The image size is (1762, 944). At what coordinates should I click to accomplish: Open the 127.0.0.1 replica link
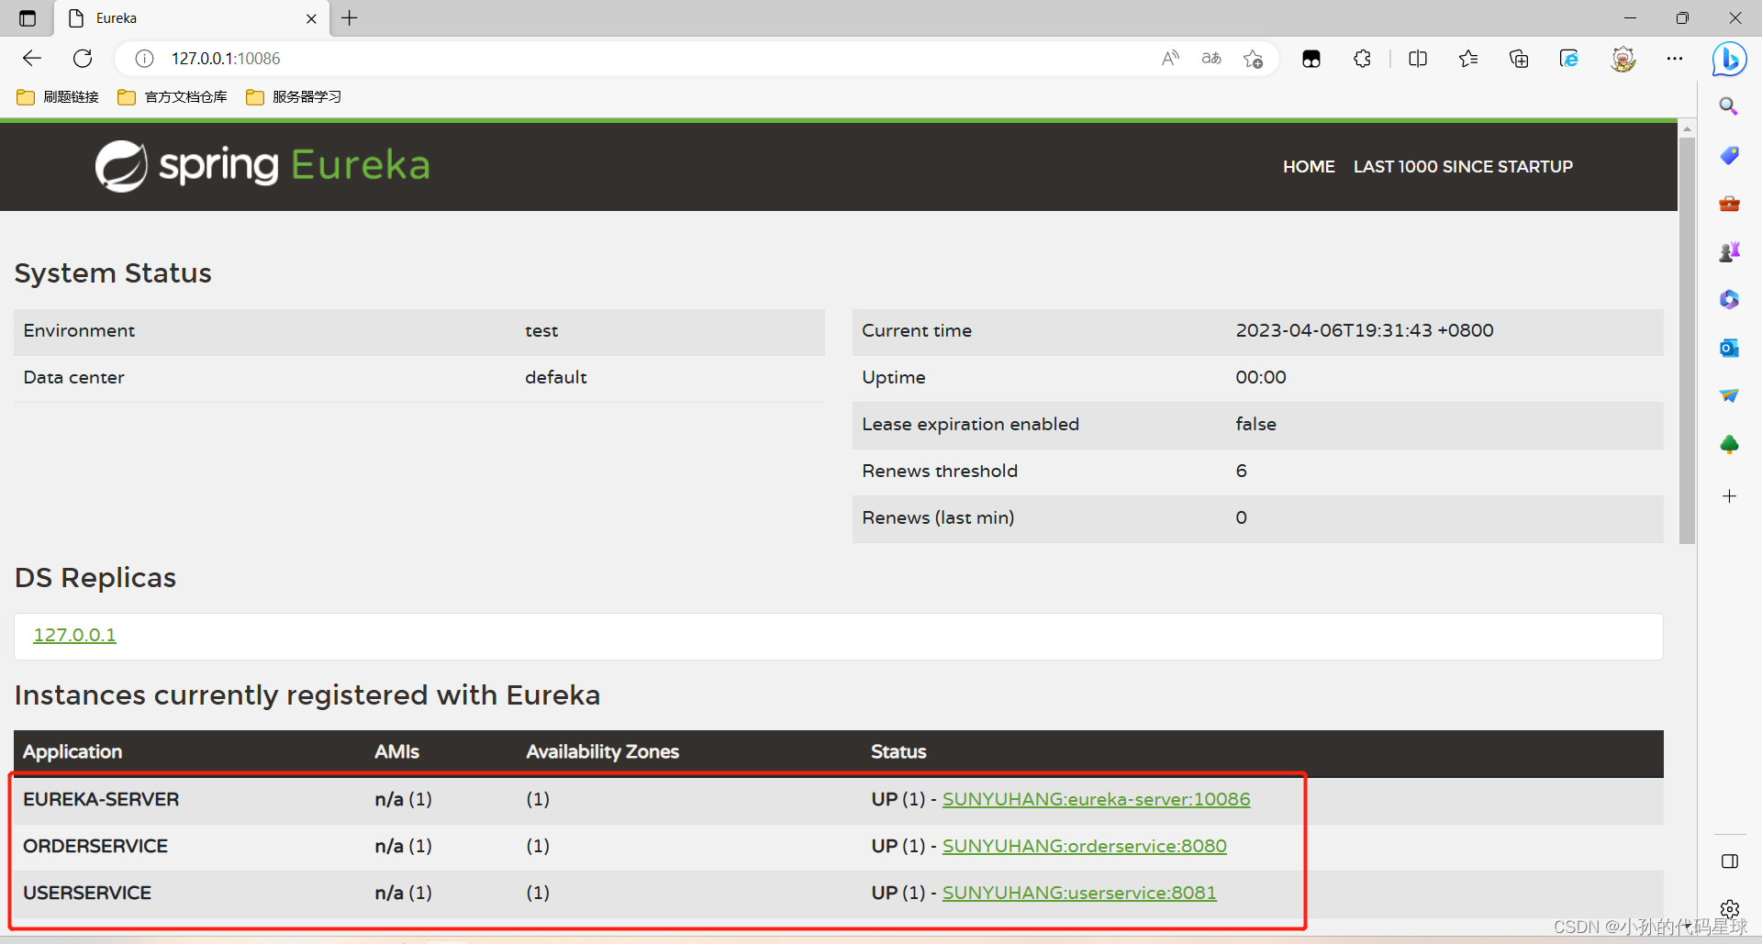coord(74,635)
